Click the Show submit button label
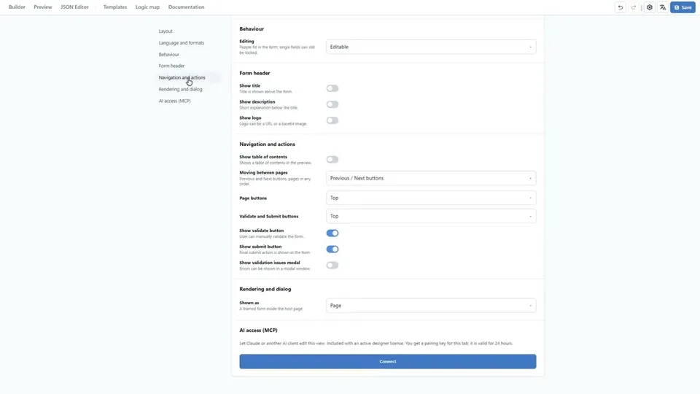 260,247
